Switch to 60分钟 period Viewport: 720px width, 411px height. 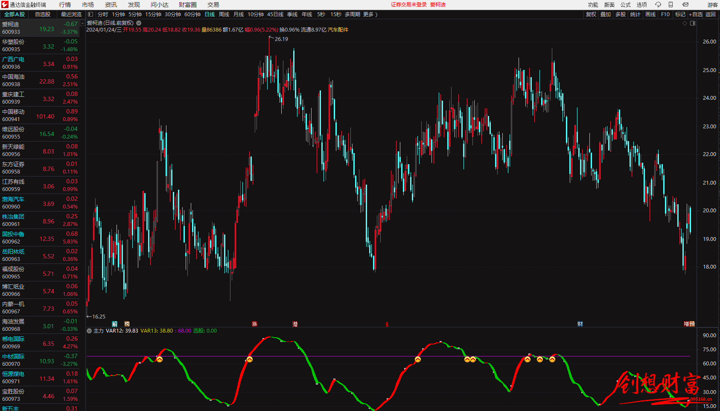pos(192,14)
